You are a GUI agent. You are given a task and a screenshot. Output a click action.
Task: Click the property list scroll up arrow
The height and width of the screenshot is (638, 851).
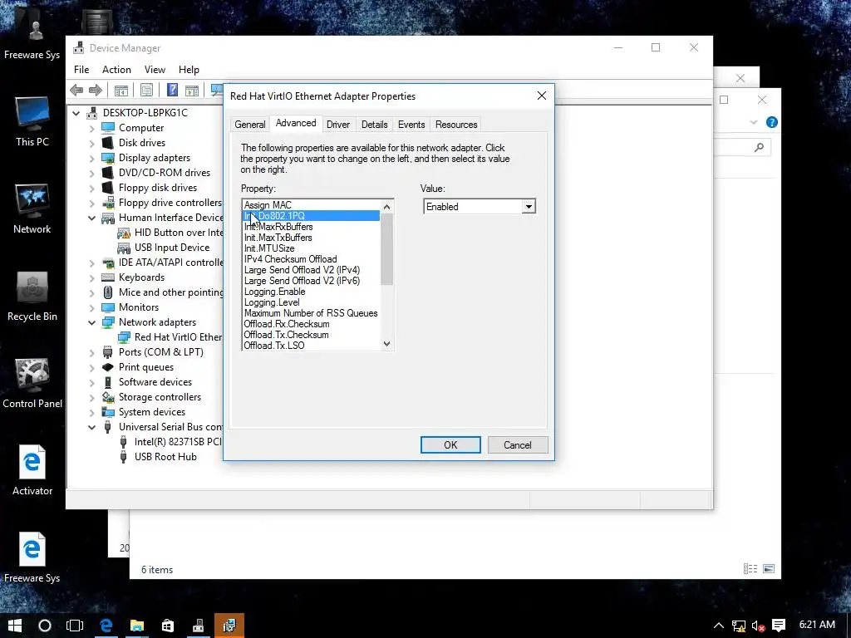coord(387,207)
